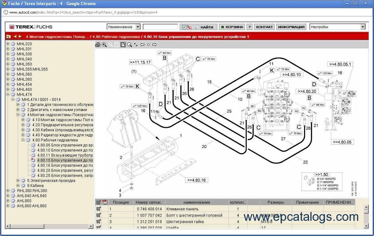Click gear icon next to MHL320
Viewport: 374px width, 236px height.
13,44
